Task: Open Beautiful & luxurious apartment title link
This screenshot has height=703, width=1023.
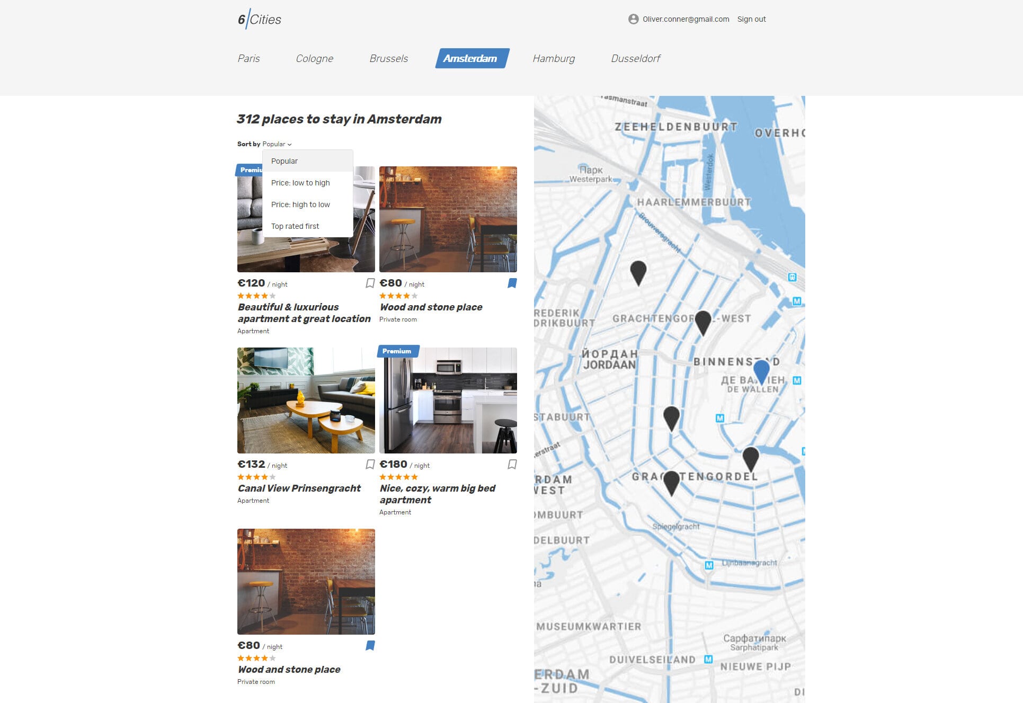Action: point(304,313)
